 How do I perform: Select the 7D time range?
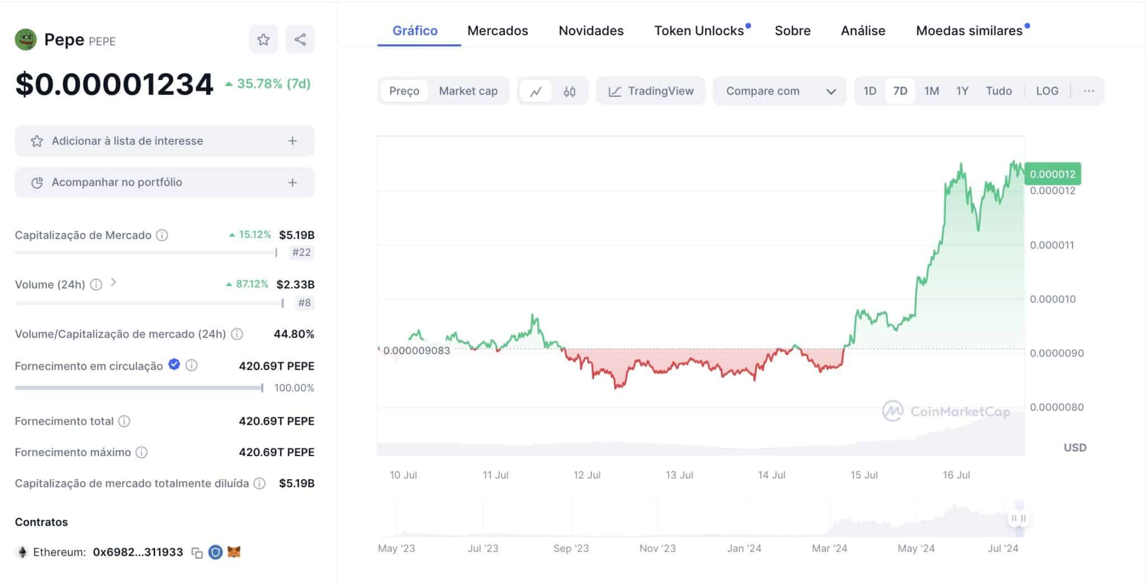tap(900, 91)
